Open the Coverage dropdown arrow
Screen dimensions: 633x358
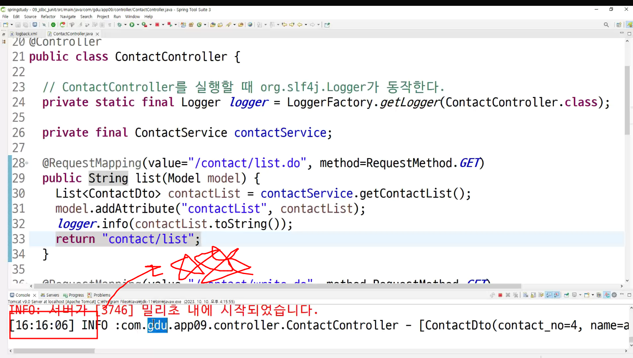150,25
